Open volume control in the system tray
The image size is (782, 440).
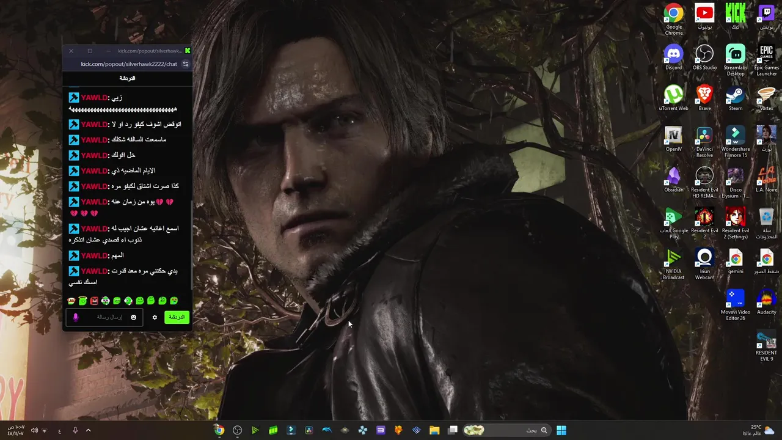click(34, 430)
